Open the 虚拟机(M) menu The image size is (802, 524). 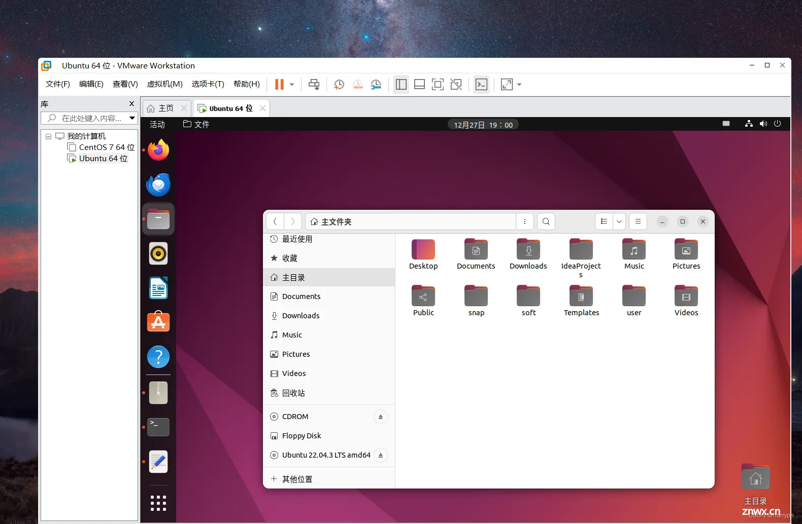point(165,84)
